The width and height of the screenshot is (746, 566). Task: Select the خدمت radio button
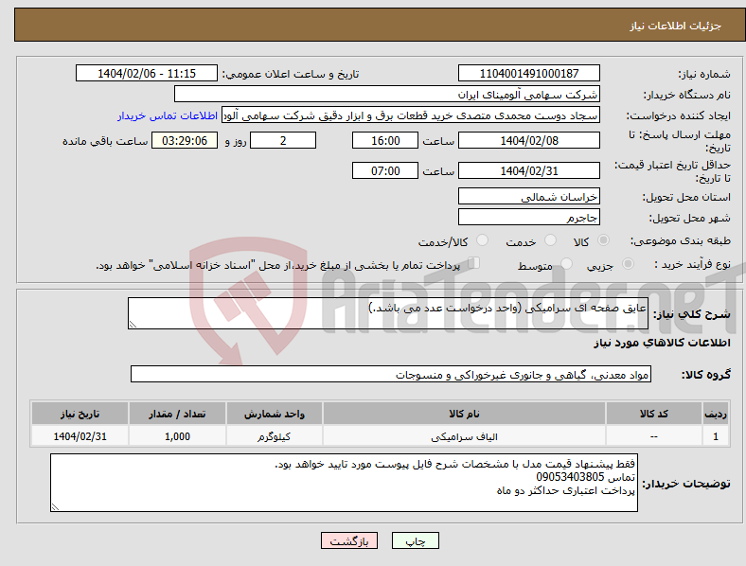pos(550,240)
